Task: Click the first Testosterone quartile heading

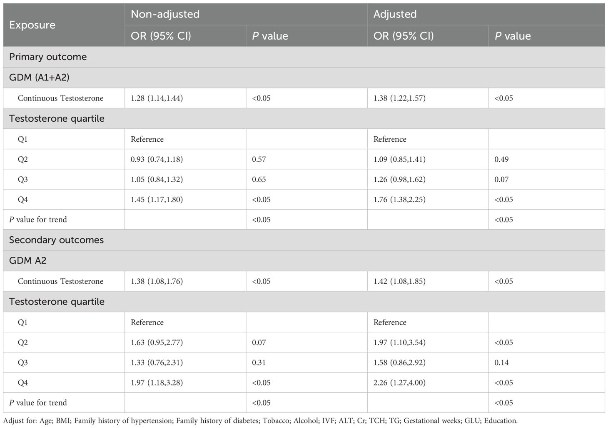Action: 57,118
